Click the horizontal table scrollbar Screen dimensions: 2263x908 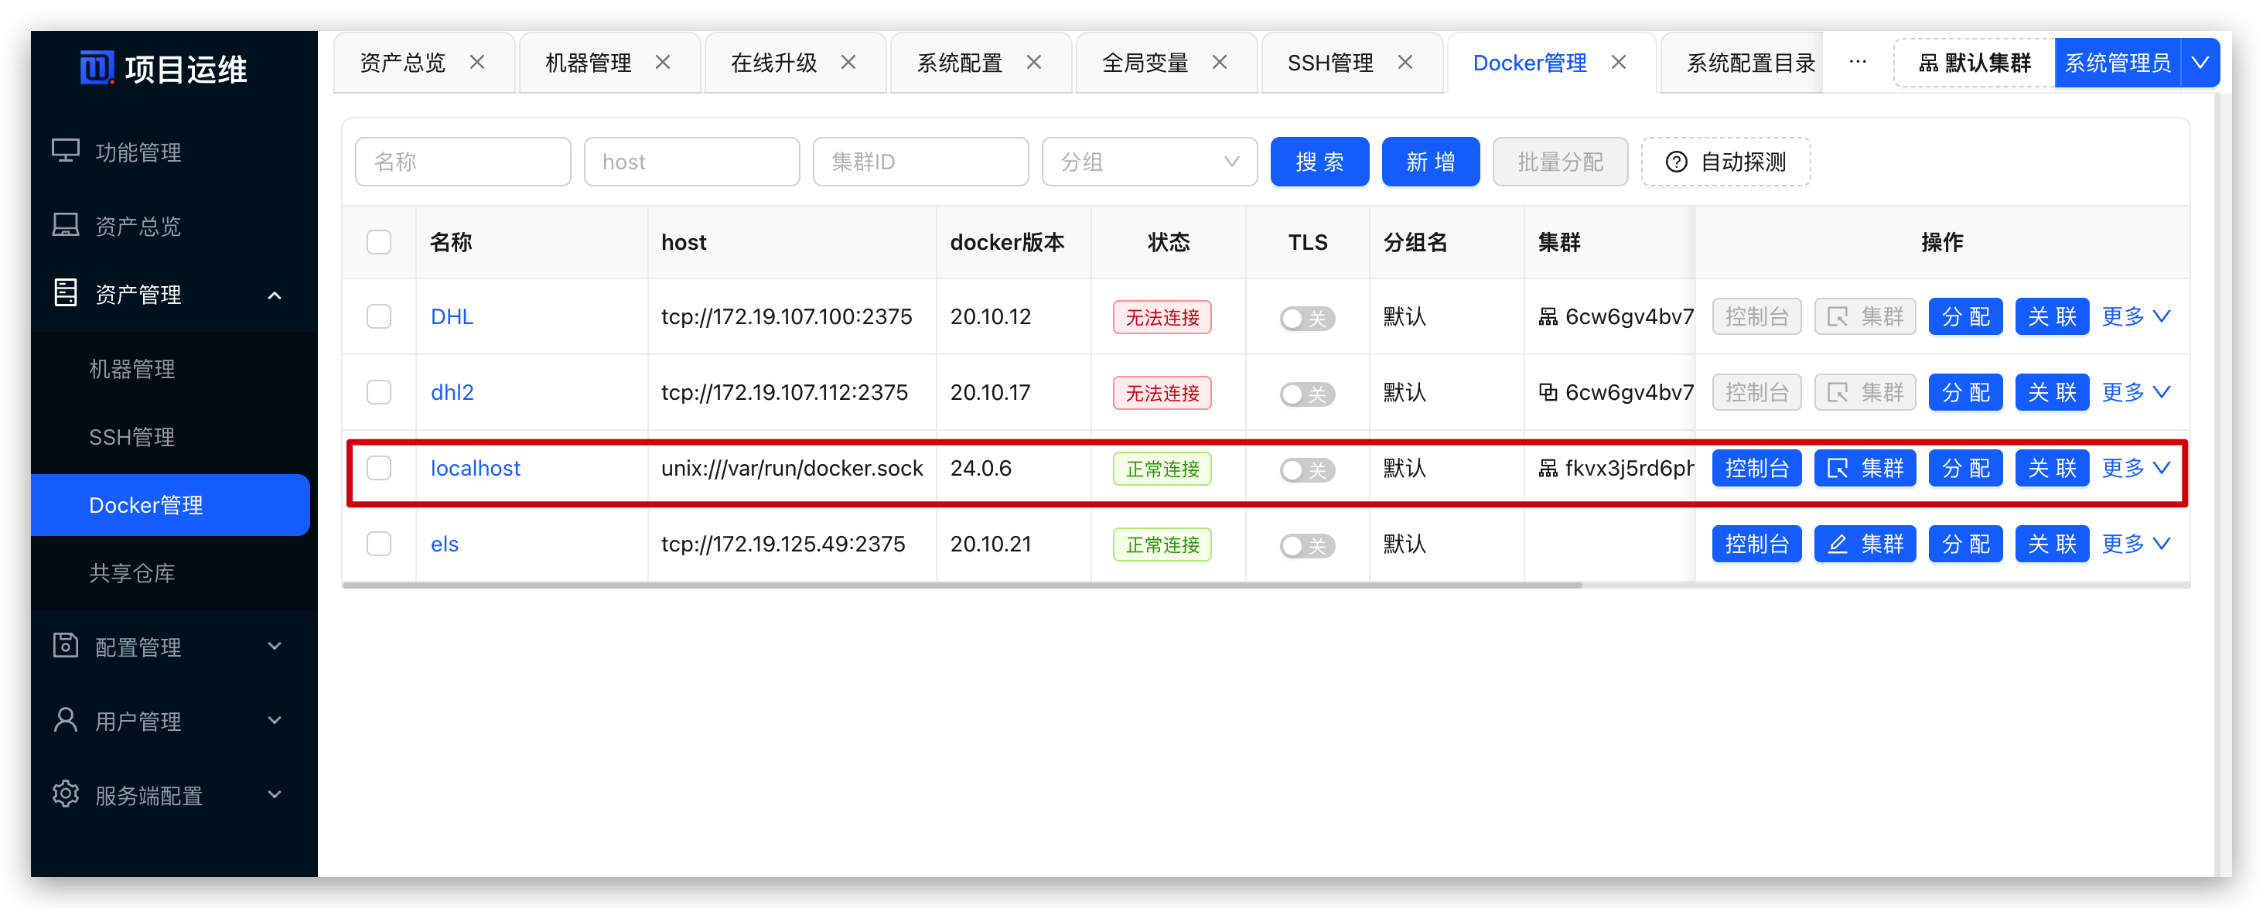point(962,585)
